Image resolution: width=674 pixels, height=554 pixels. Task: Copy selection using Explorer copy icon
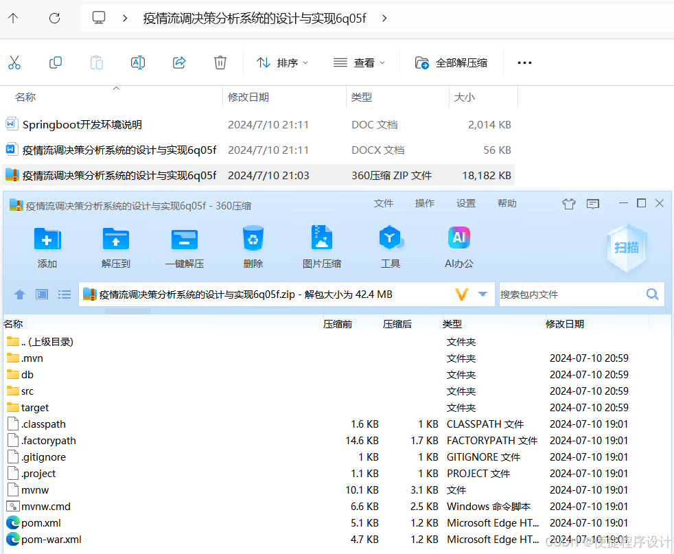pos(56,62)
